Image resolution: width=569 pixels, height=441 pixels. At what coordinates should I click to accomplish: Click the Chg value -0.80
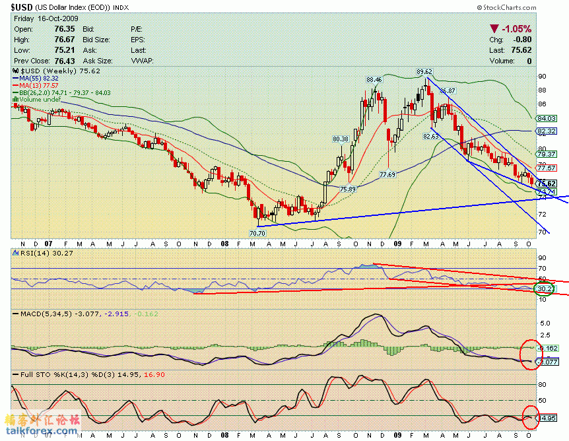522,40
